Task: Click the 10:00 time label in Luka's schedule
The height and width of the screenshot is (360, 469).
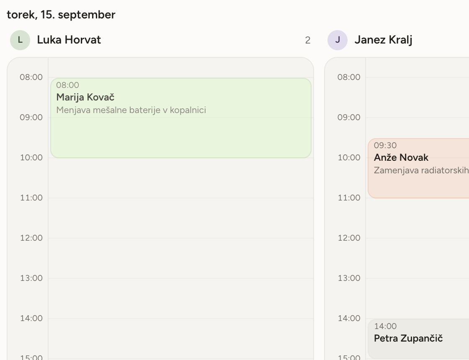Action: (x=31, y=157)
